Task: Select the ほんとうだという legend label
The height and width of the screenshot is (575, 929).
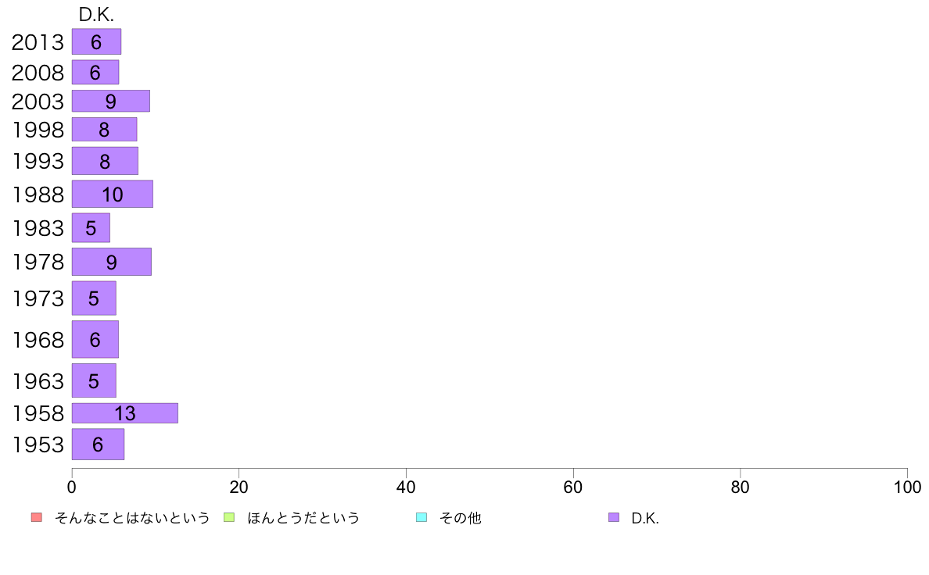Action: tap(303, 518)
